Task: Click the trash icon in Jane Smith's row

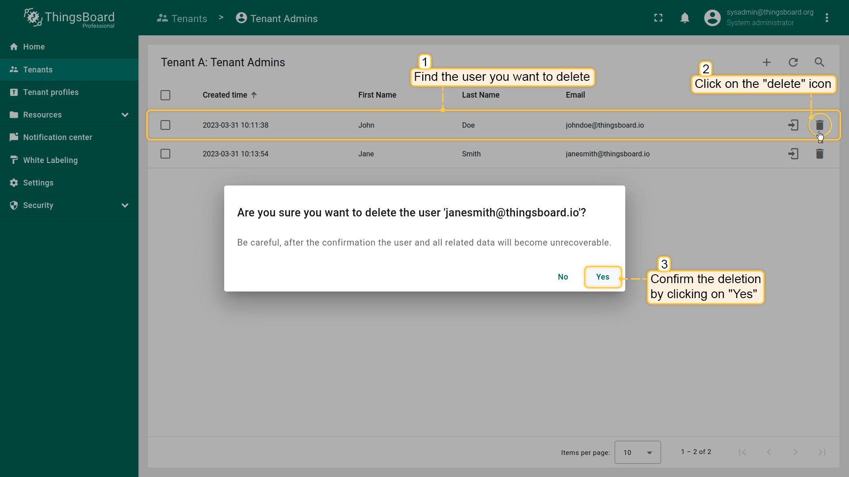Action: click(819, 154)
